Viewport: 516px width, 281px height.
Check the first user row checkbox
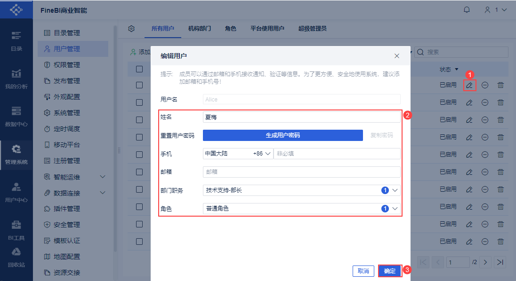pos(139,85)
